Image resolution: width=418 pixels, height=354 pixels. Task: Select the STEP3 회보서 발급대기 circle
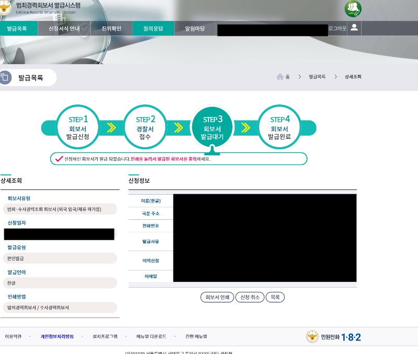(x=212, y=126)
